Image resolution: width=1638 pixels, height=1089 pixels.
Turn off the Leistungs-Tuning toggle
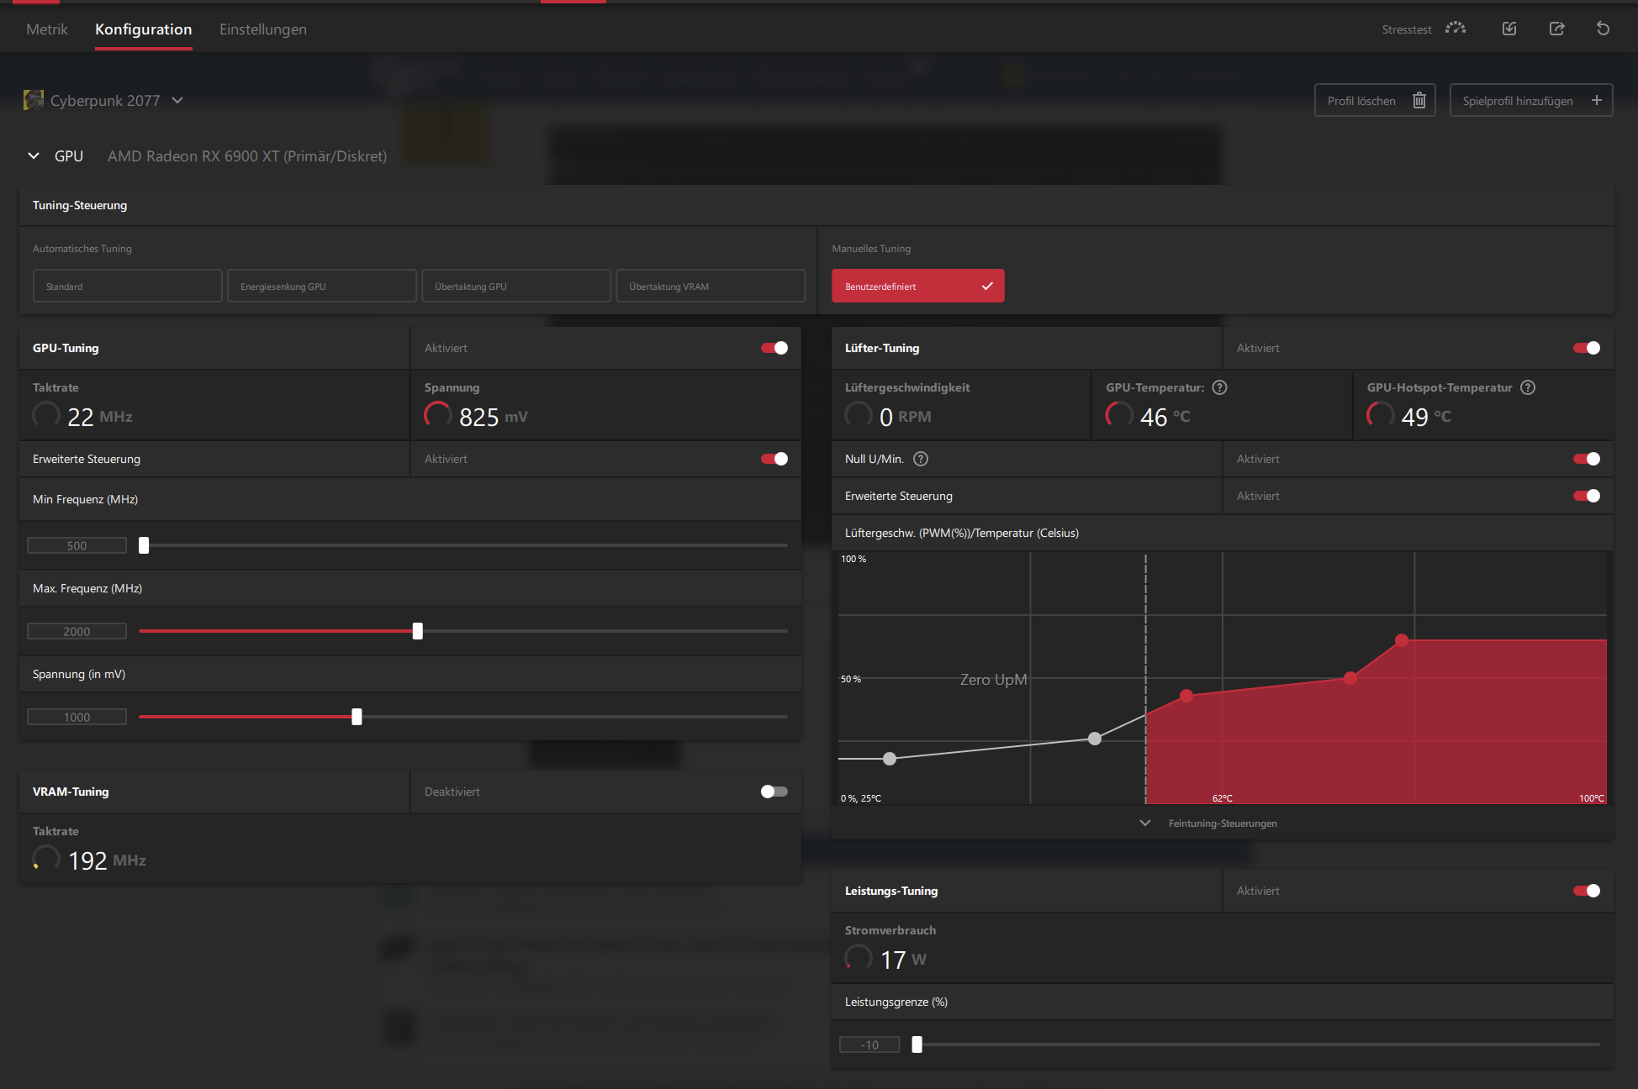coord(1587,891)
